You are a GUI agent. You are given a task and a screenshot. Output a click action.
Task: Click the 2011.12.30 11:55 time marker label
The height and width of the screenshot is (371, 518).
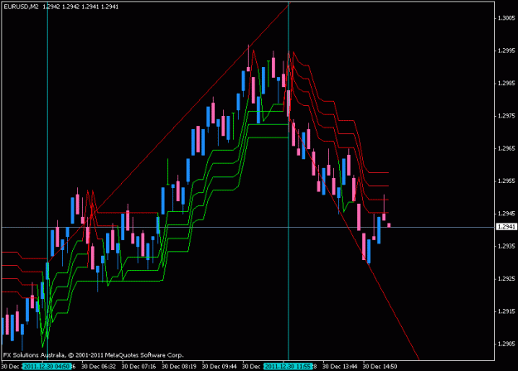pyautogui.click(x=288, y=366)
